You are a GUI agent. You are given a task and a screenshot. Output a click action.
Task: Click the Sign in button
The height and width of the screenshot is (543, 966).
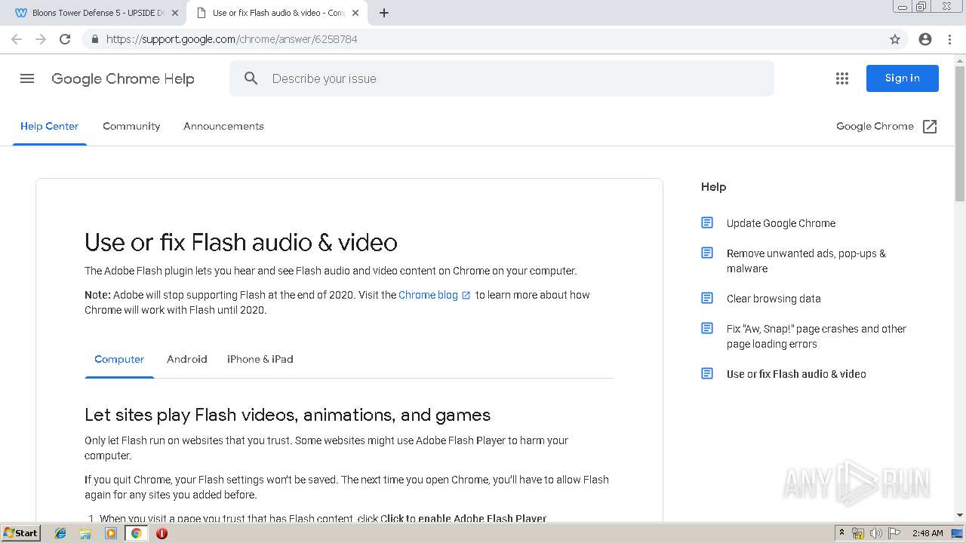[x=902, y=78]
